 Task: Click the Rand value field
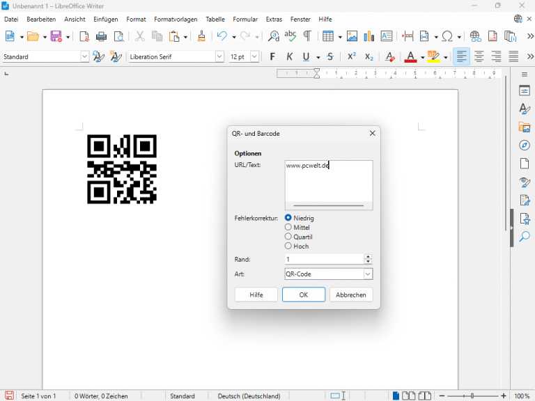point(324,259)
